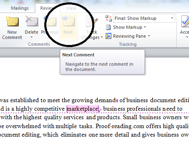The width and height of the screenshot is (189, 150).
Task: Click the Accept change checkmark icon
Action: click(x=185, y=21)
